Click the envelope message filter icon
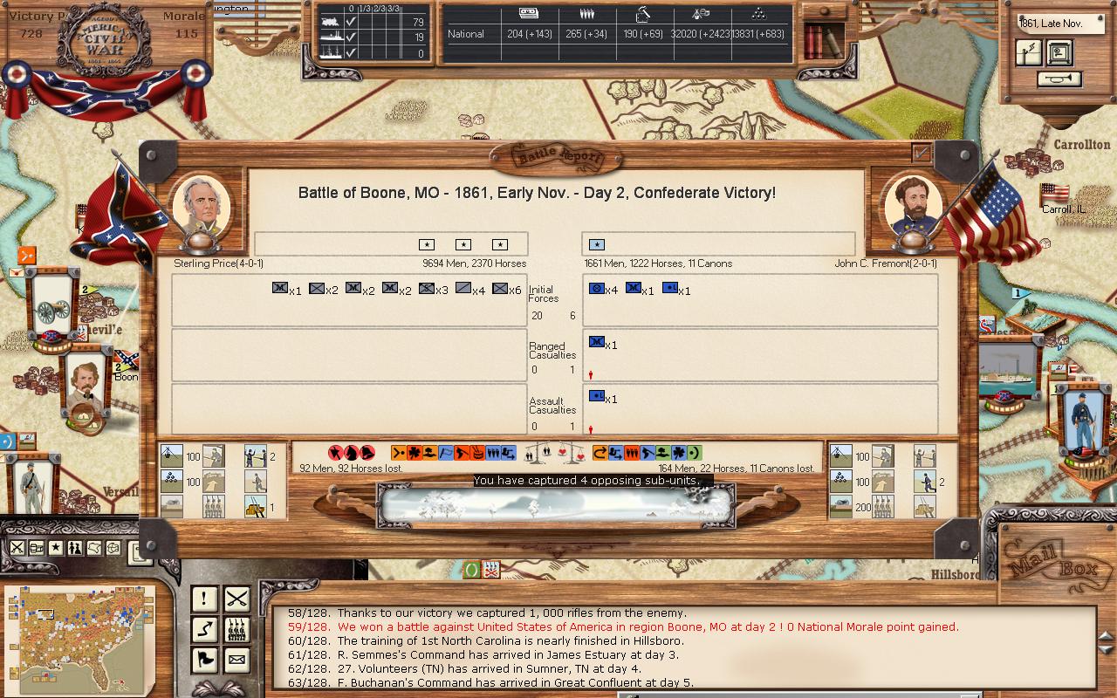 236,660
